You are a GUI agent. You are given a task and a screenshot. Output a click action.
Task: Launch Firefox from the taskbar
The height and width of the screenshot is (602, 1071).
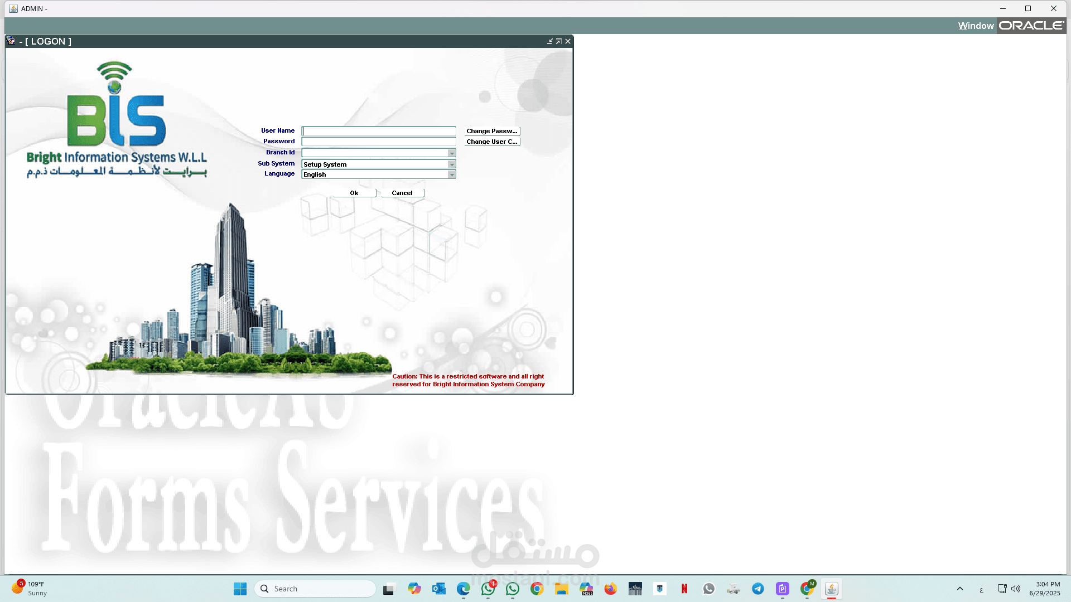[x=611, y=589]
